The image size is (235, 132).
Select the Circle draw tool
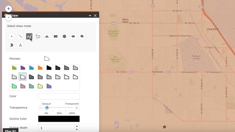click(65, 36)
